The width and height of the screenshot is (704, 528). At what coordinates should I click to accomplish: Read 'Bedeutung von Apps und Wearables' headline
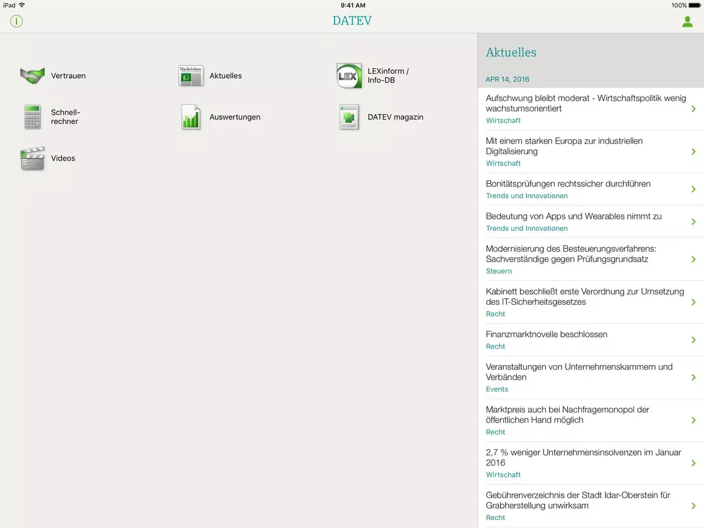click(574, 216)
